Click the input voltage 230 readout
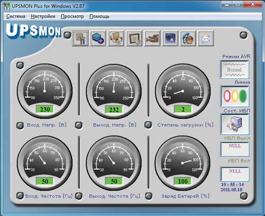Viewport: 265px width, 216px height. pyautogui.click(x=45, y=109)
